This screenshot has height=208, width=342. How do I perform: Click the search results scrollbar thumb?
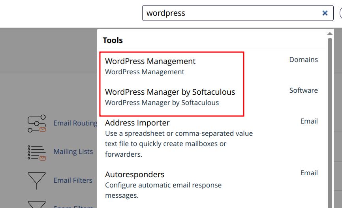click(x=330, y=118)
